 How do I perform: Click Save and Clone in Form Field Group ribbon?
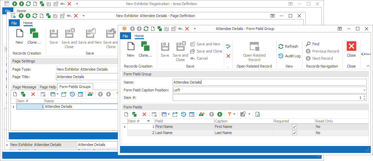(x=206, y=51)
